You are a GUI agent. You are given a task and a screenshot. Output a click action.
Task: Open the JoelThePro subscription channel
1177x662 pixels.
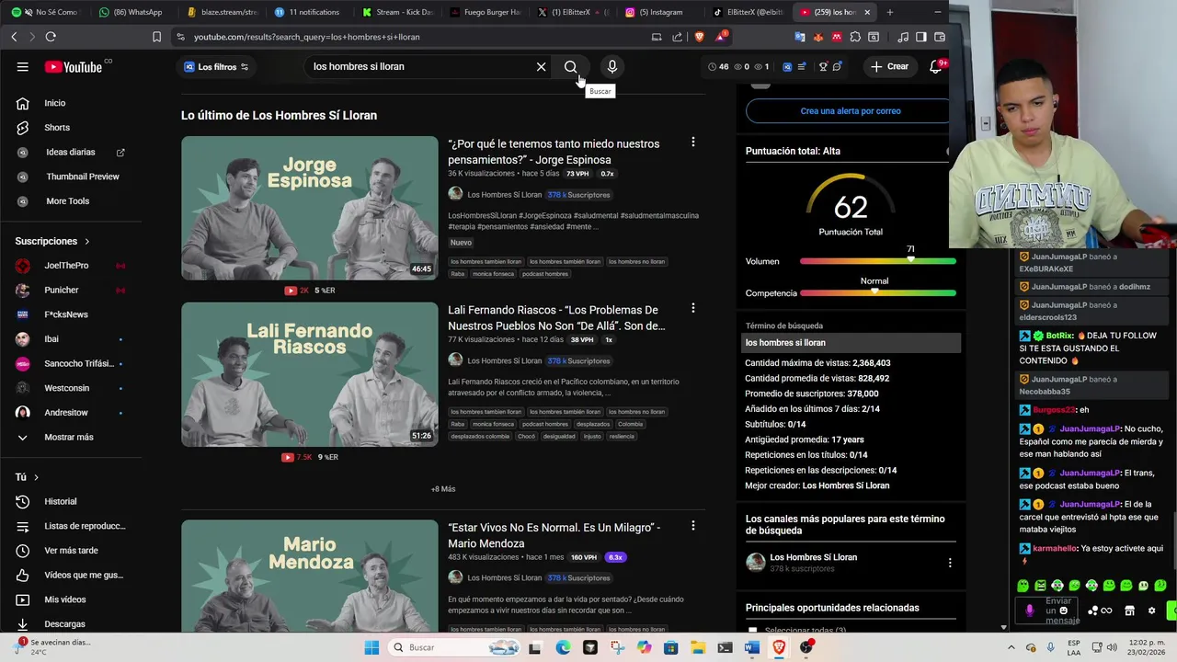66,265
